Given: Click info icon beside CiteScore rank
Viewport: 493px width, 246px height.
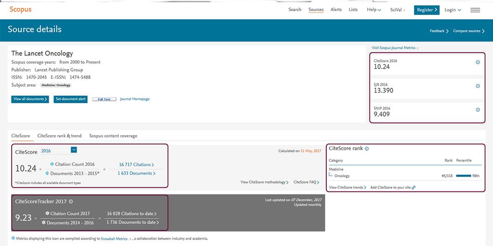Looking at the screenshot, I should coord(367,149).
